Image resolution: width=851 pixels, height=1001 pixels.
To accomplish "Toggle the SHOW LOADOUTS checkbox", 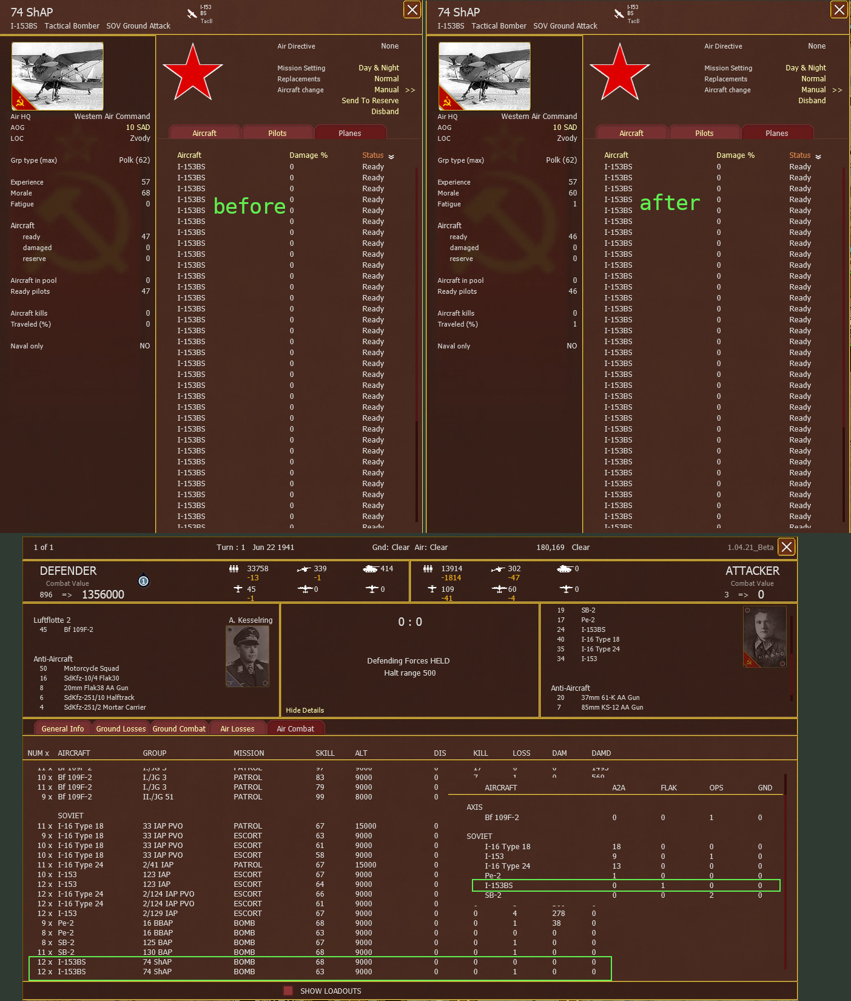I will point(288,991).
